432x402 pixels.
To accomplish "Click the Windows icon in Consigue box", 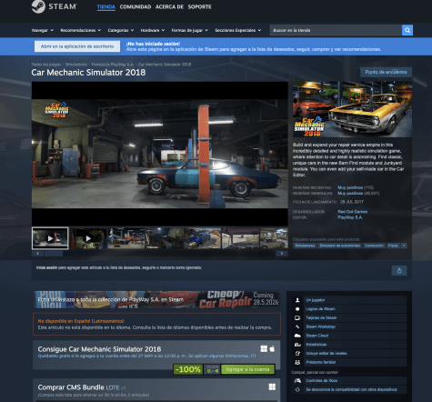I will pos(264,349).
